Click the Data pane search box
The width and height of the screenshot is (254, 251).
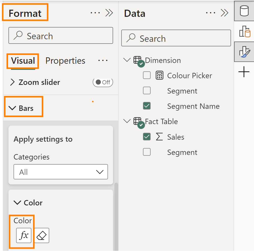click(x=176, y=38)
